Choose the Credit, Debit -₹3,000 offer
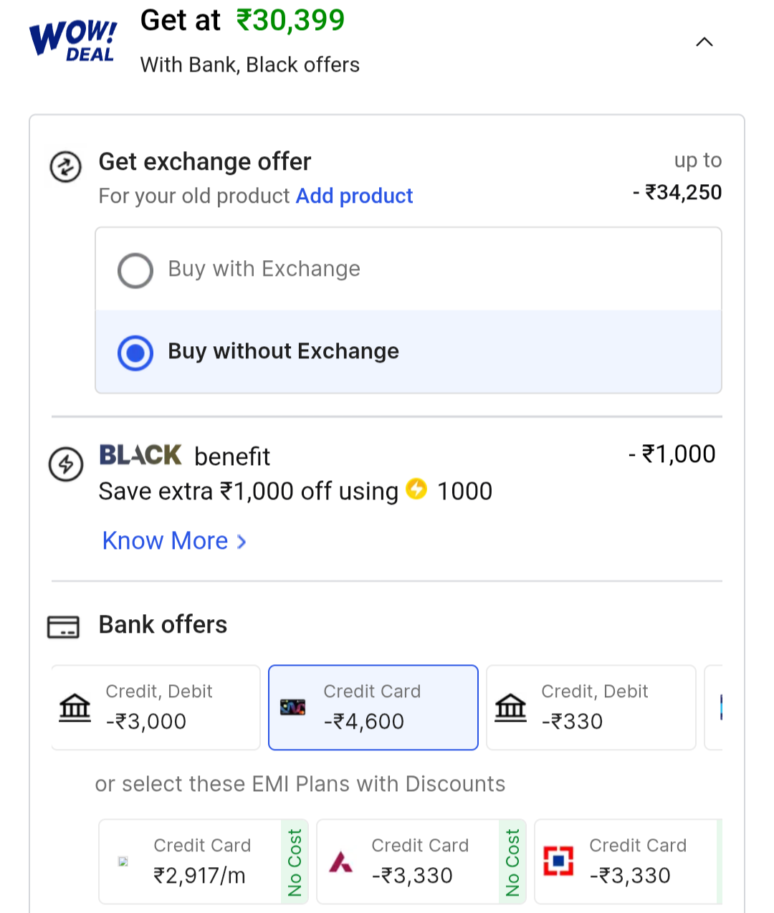 (156, 707)
